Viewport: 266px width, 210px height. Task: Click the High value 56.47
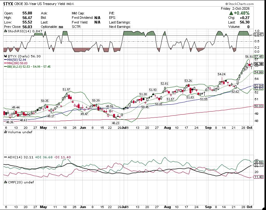pyautogui.click(x=27, y=18)
